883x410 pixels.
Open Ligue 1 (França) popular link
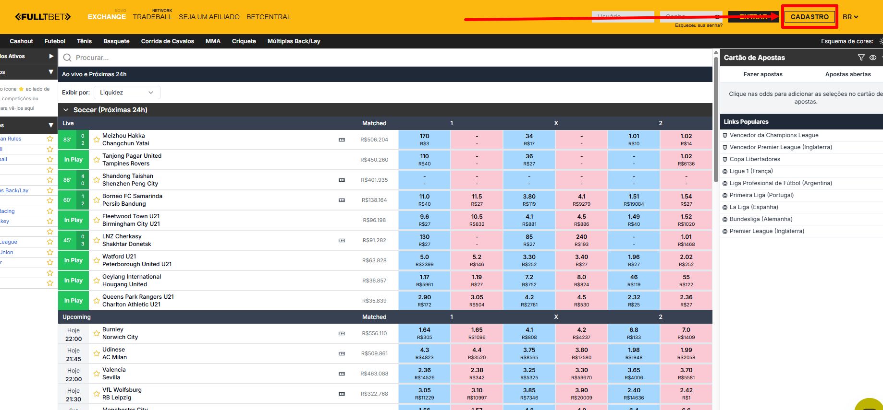(751, 171)
